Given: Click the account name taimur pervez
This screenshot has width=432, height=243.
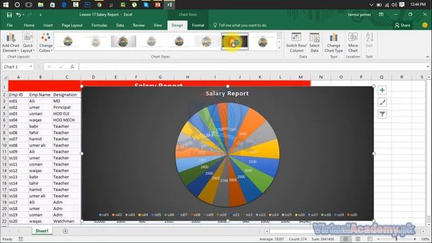Looking at the screenshot, I should (359, 15).
